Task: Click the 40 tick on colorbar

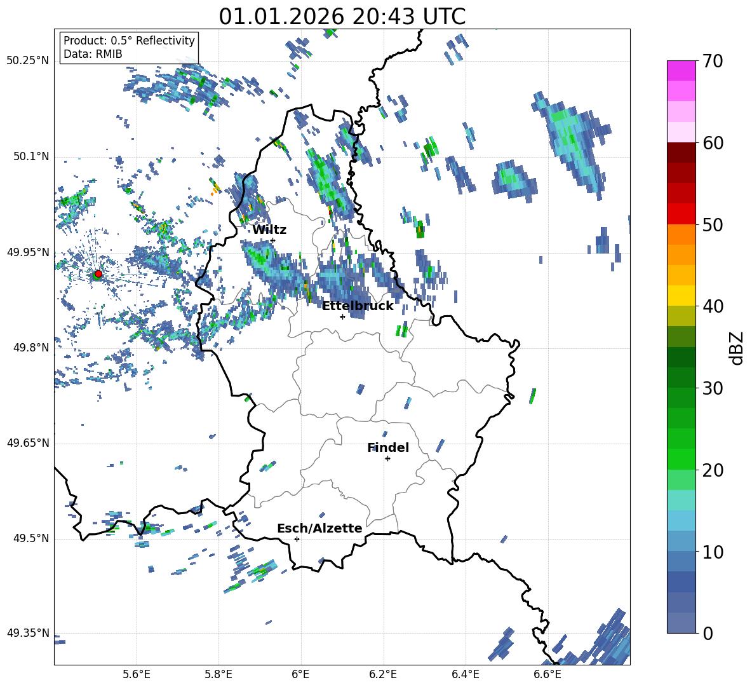Action: [713, 306]
